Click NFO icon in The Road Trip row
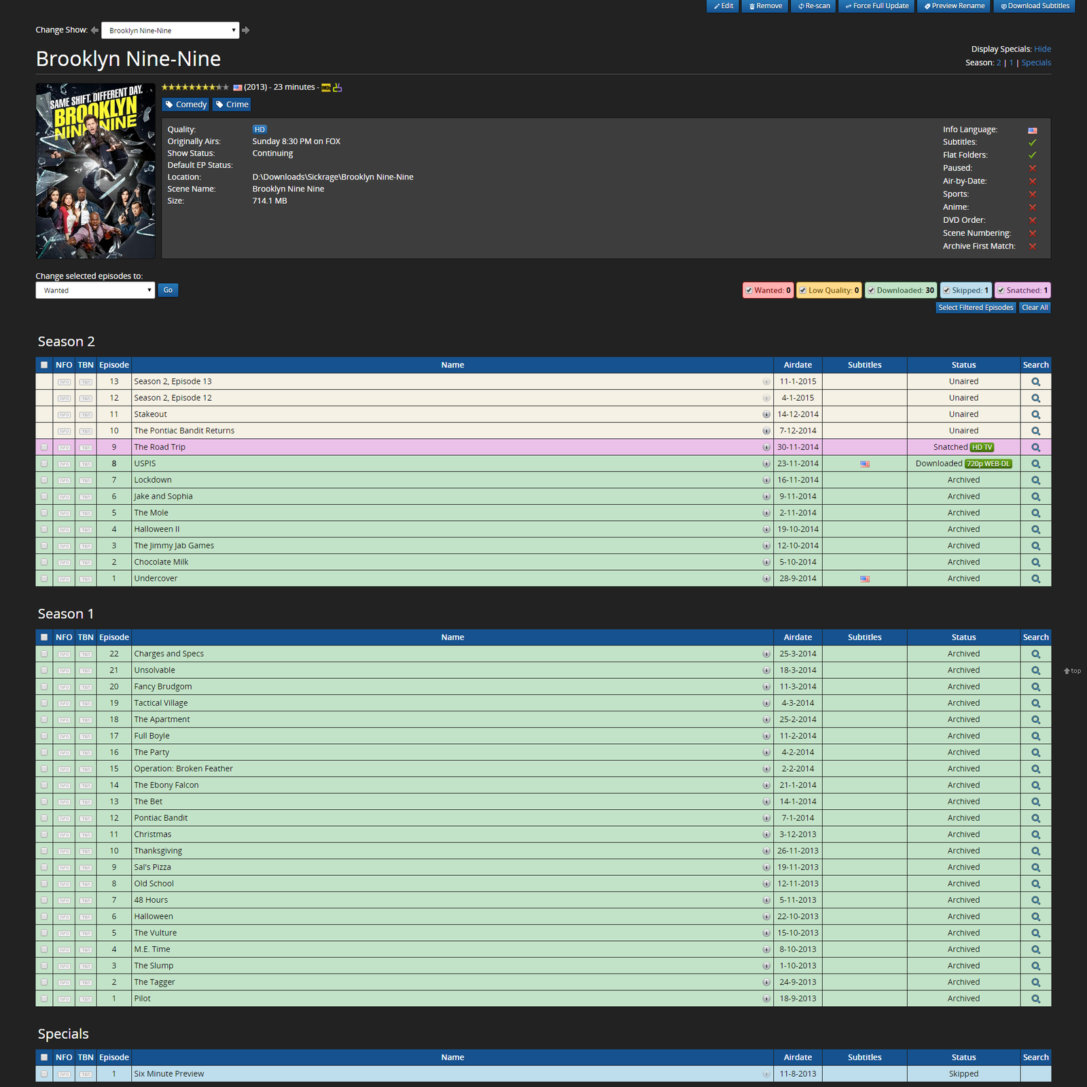The height and width of the screenshot is (1087, 1087). [x=64, y=448]
